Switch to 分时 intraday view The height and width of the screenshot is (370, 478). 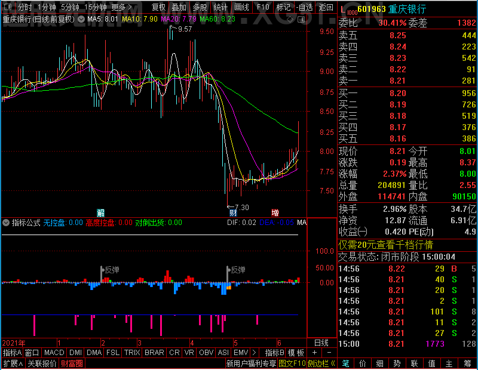[x=24, y=7]
